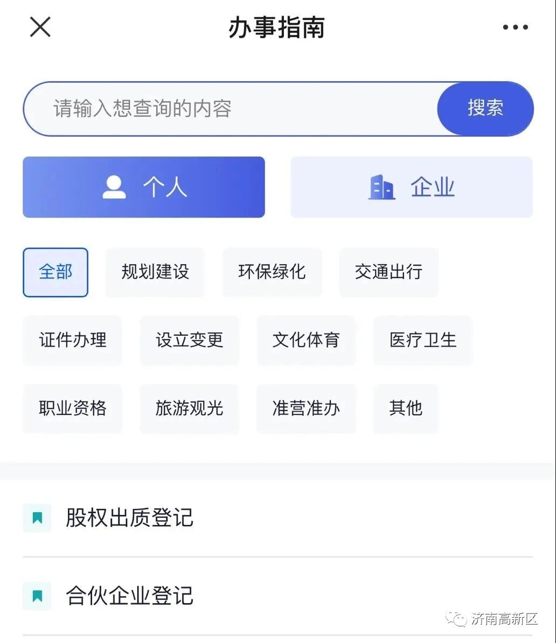
Task: Pick the 旅游观光 category chip
Action: tap(189, 408)
